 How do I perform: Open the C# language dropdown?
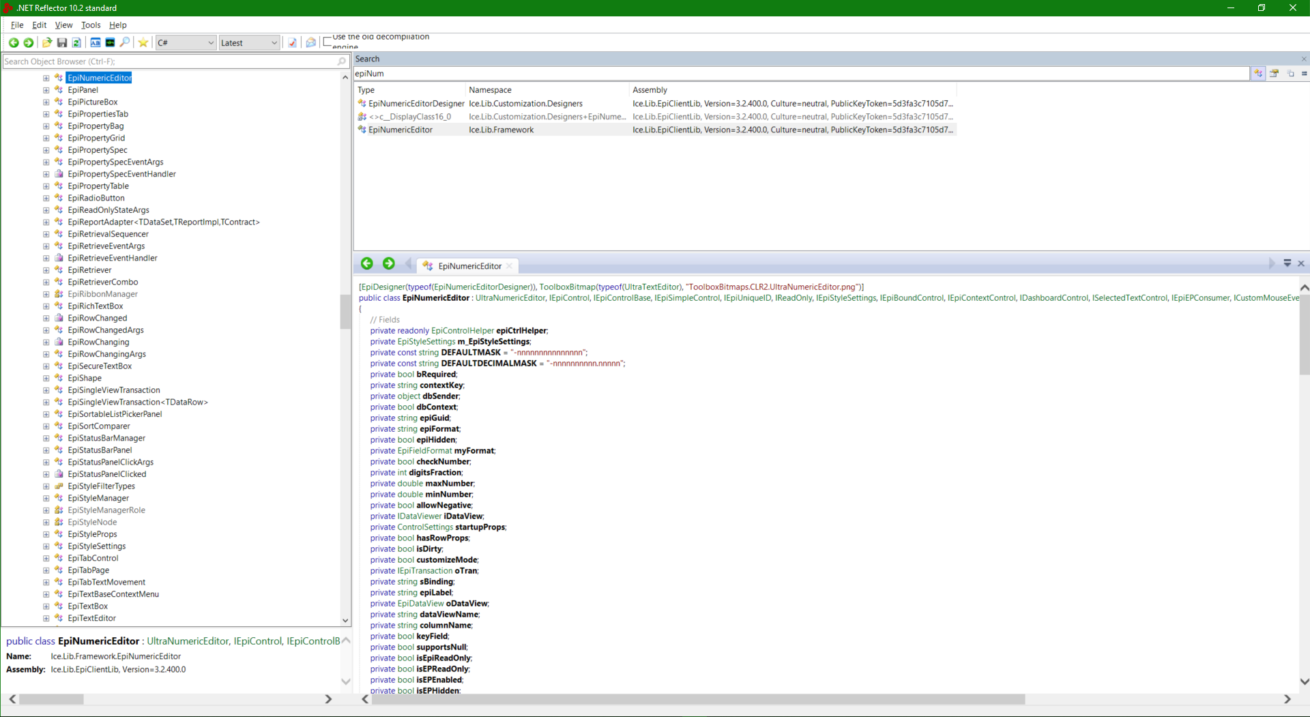point(186,43)
